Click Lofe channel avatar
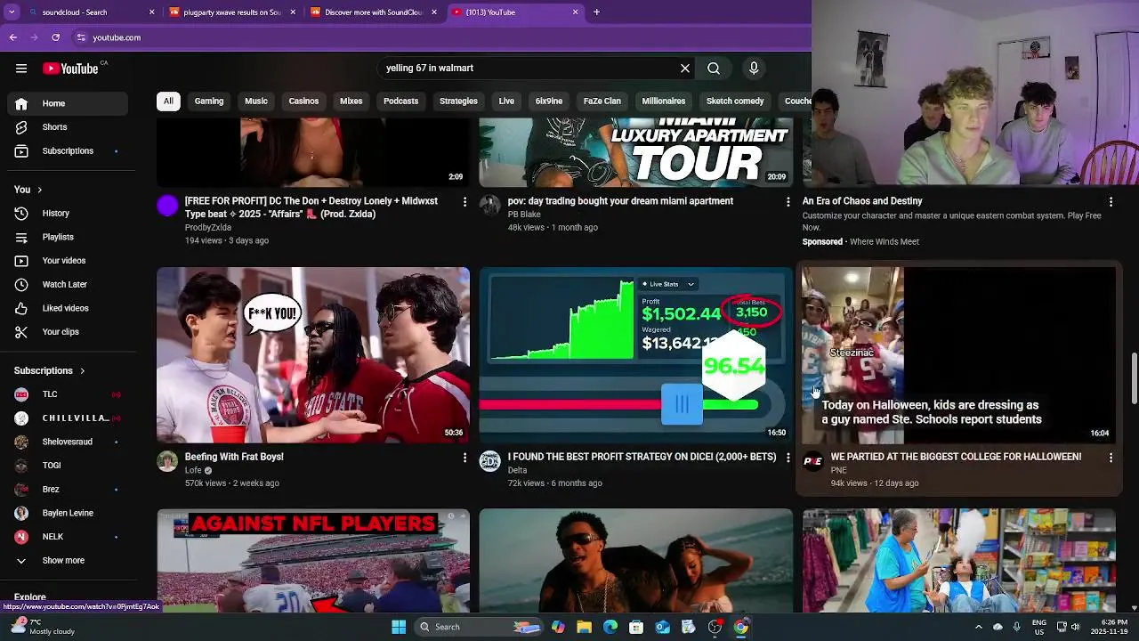Screen dimensions: 1139x641 click(167, 461)
